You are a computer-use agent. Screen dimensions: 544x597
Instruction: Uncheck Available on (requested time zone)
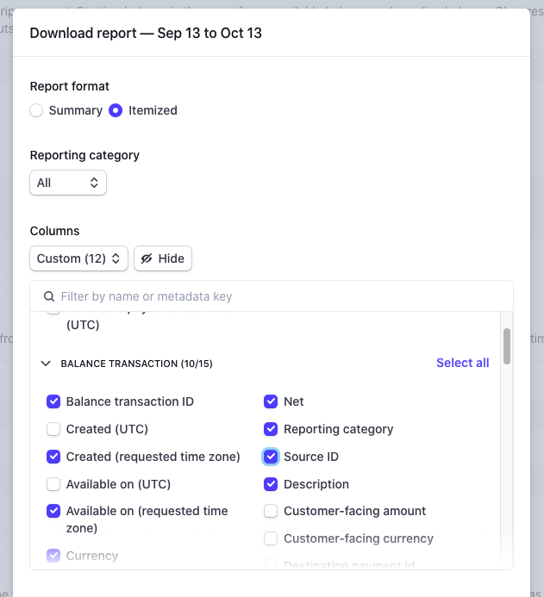point(53,511)
